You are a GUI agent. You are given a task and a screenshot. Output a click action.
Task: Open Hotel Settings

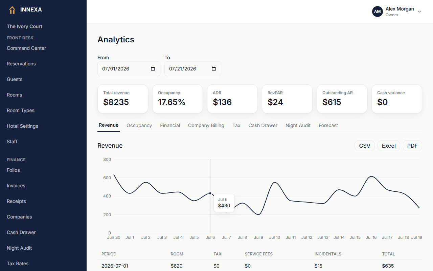point(22,126)
